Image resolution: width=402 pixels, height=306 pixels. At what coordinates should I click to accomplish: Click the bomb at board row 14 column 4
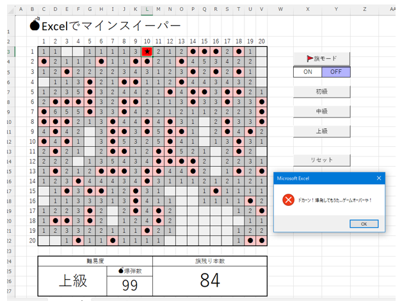pyautogui.click(x=78, y=181)
